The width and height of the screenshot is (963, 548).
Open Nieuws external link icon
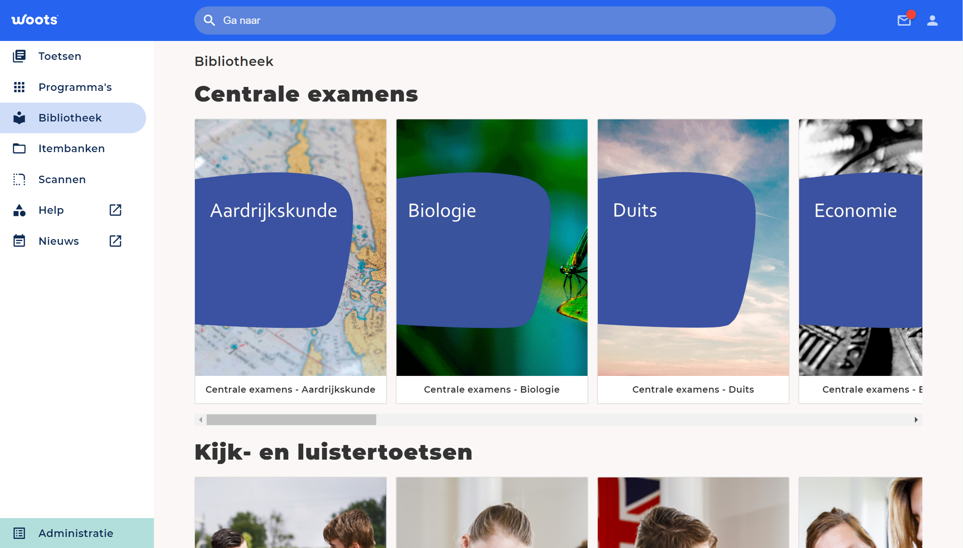tap(115, 241)
